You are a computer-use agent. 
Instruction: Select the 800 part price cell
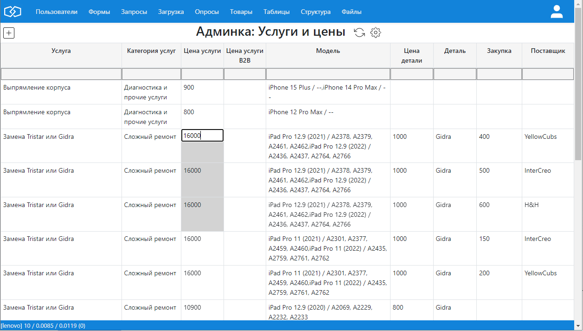(x=412, y=310)
